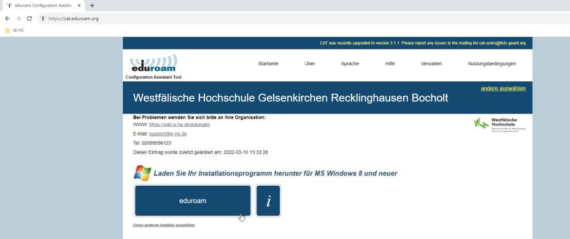Click the info 'i' button
570x239 pixels.
(x=269, y=201)
